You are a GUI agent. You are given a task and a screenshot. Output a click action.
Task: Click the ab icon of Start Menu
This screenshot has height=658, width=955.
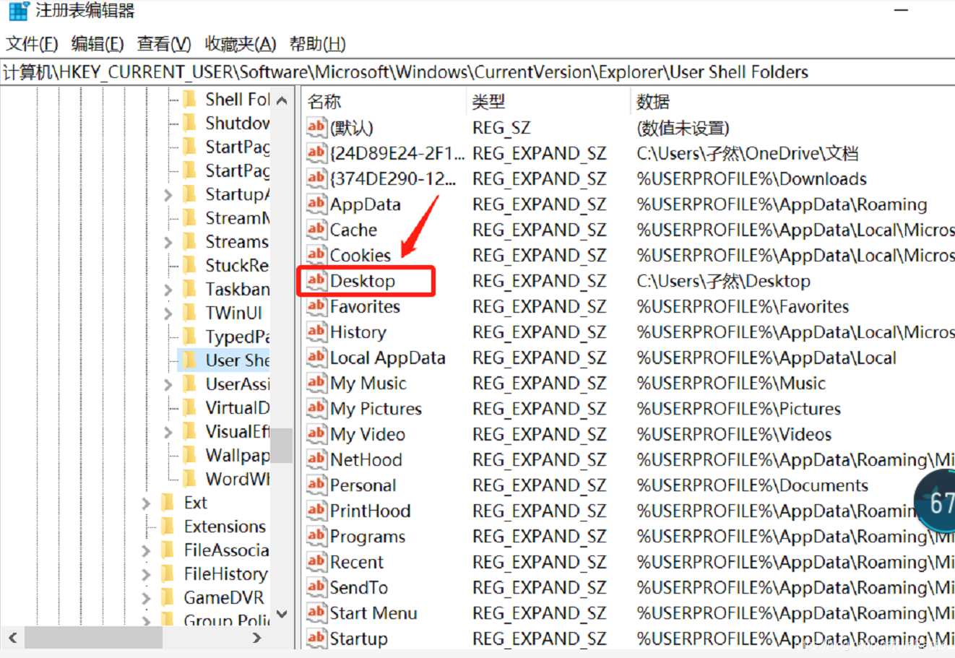pos(316,612)
